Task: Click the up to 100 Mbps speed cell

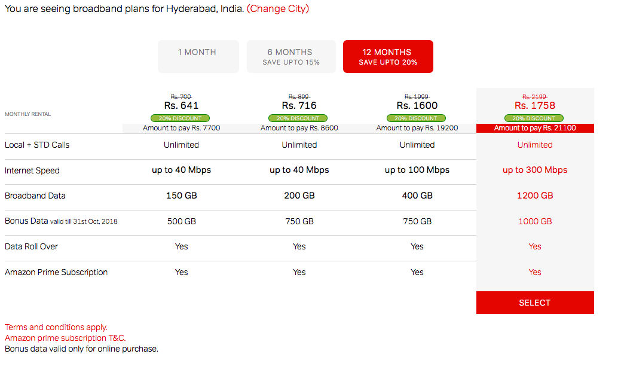Action: click(417, 170)
